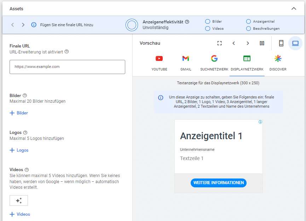The width and height of the screenshot is (306, 221).
Task: Click Textanzeige für das Displaynetzwerk caption
Action: click(x=218, y=83)
